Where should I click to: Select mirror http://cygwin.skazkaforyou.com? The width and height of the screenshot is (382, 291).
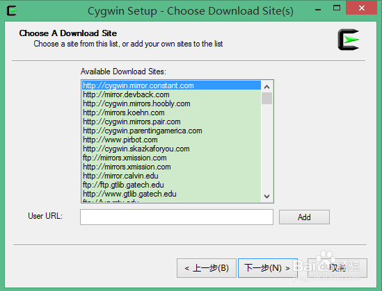click(x=171, y=149)
